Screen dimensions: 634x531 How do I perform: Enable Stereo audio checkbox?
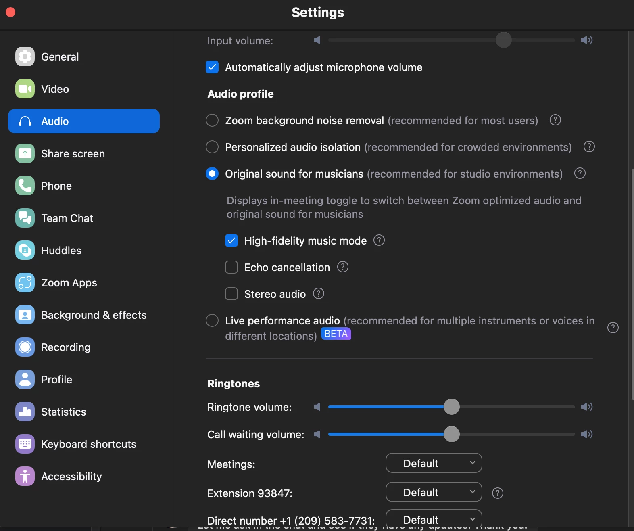click(231, 294)
